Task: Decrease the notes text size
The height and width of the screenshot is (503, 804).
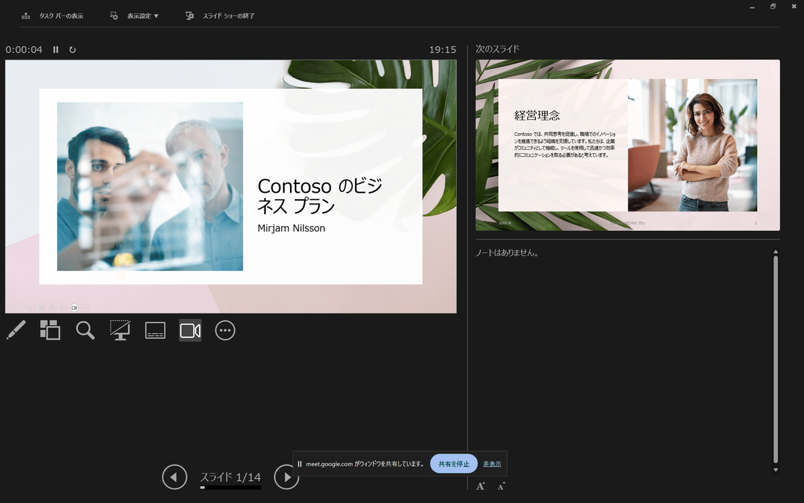Action: [500, 486]
